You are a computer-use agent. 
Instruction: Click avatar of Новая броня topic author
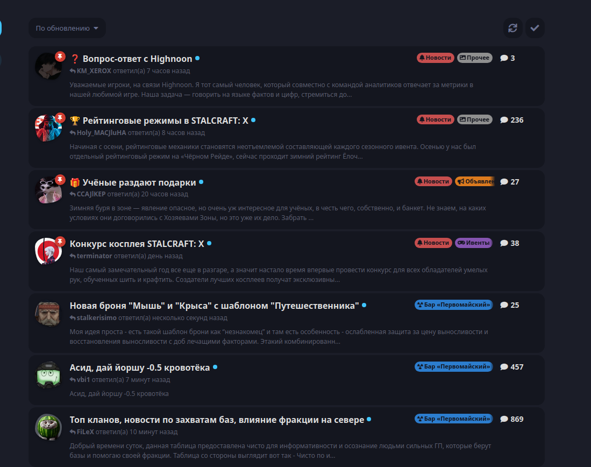point(48,314)
